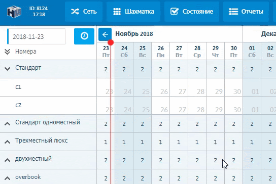This screenshot has height=184, width=276.
Task: Expand the Трехместный люкс category
Action: tap(7, 142)
